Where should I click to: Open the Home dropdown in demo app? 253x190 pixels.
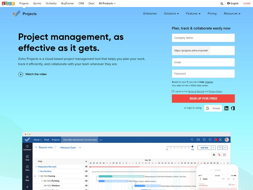[x=37, y=140]
